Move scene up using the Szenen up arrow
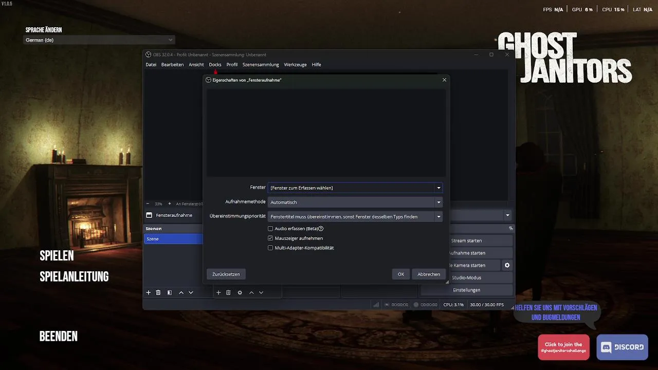Viewport: 658px width, 370px height. point(181,292)
